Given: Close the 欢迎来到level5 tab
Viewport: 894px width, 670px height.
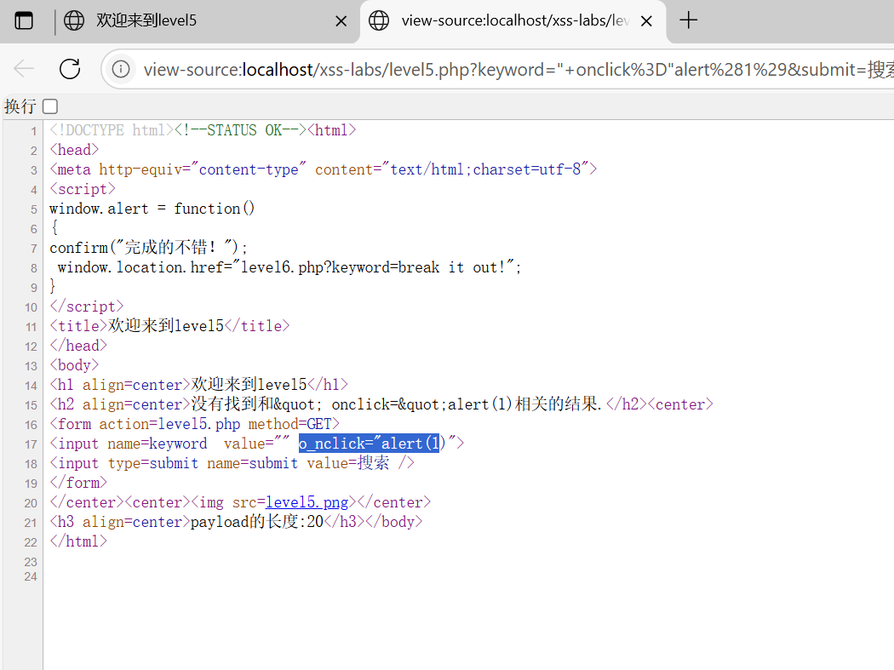Looking at the screenshot, I should [341, 21].
